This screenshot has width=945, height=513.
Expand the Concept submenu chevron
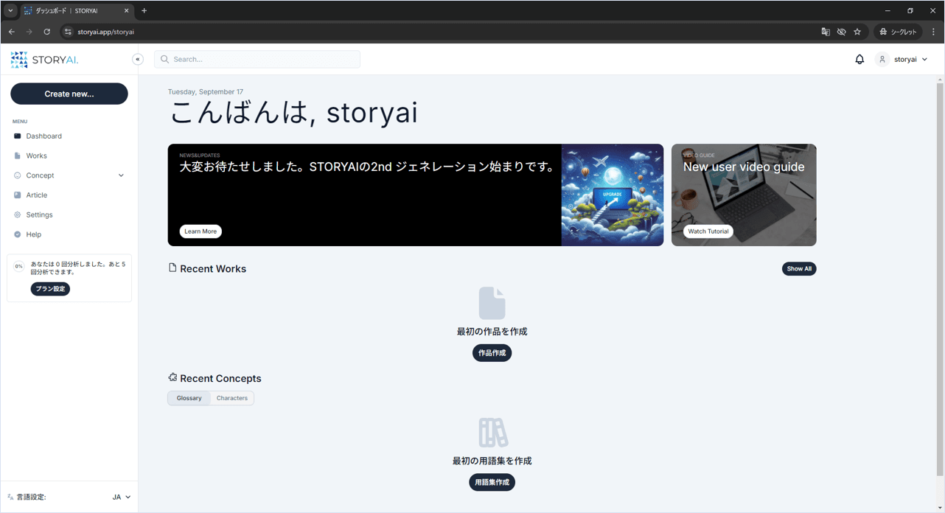pyautogui.click(x=121, y=175)
